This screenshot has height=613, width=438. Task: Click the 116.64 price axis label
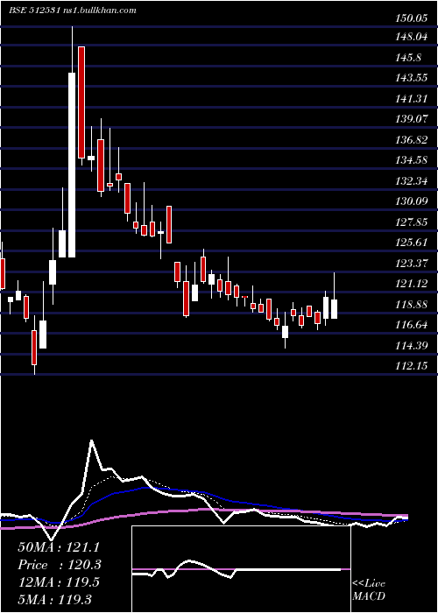click(x=411, y=325)
